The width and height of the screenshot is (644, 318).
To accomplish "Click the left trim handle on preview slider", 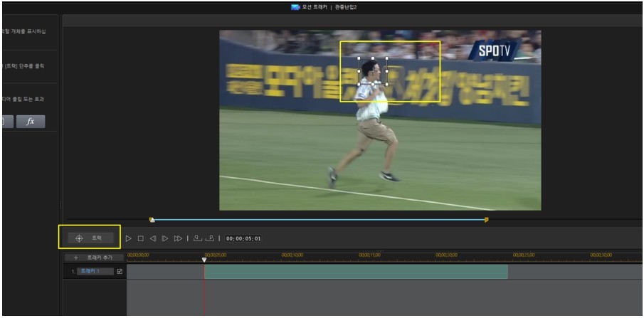I will pyautogui.click(x=152, y=220).
